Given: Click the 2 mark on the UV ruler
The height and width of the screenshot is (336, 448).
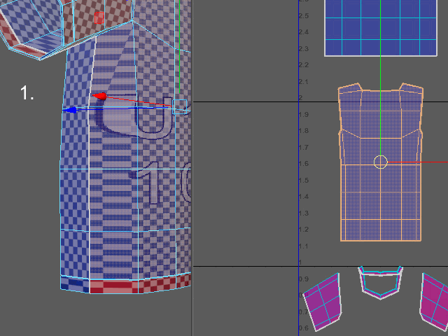Looking at the screenshot, I should pos(300,98).
